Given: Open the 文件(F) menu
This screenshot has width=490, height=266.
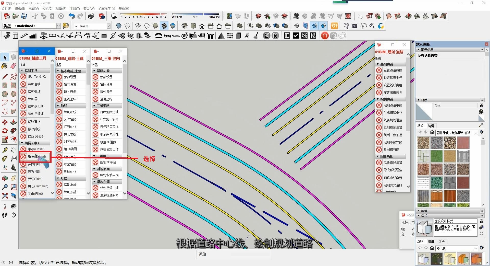Looking at the screenshot, I should point(6,8).
